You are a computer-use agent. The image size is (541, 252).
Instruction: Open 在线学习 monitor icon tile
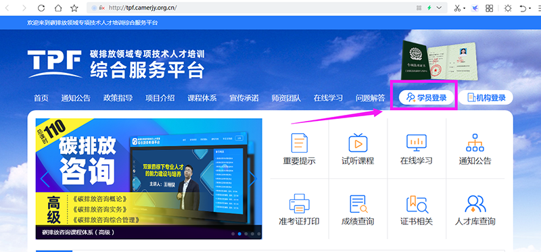[x=417, y=143]
